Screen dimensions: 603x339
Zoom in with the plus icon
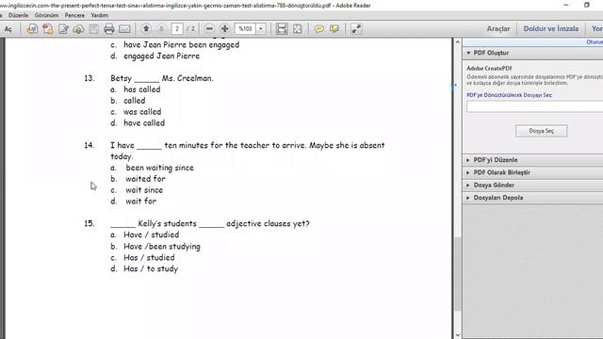[224, 29]
